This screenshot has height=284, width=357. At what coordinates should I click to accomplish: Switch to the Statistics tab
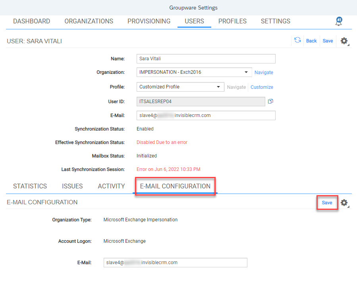30,186
